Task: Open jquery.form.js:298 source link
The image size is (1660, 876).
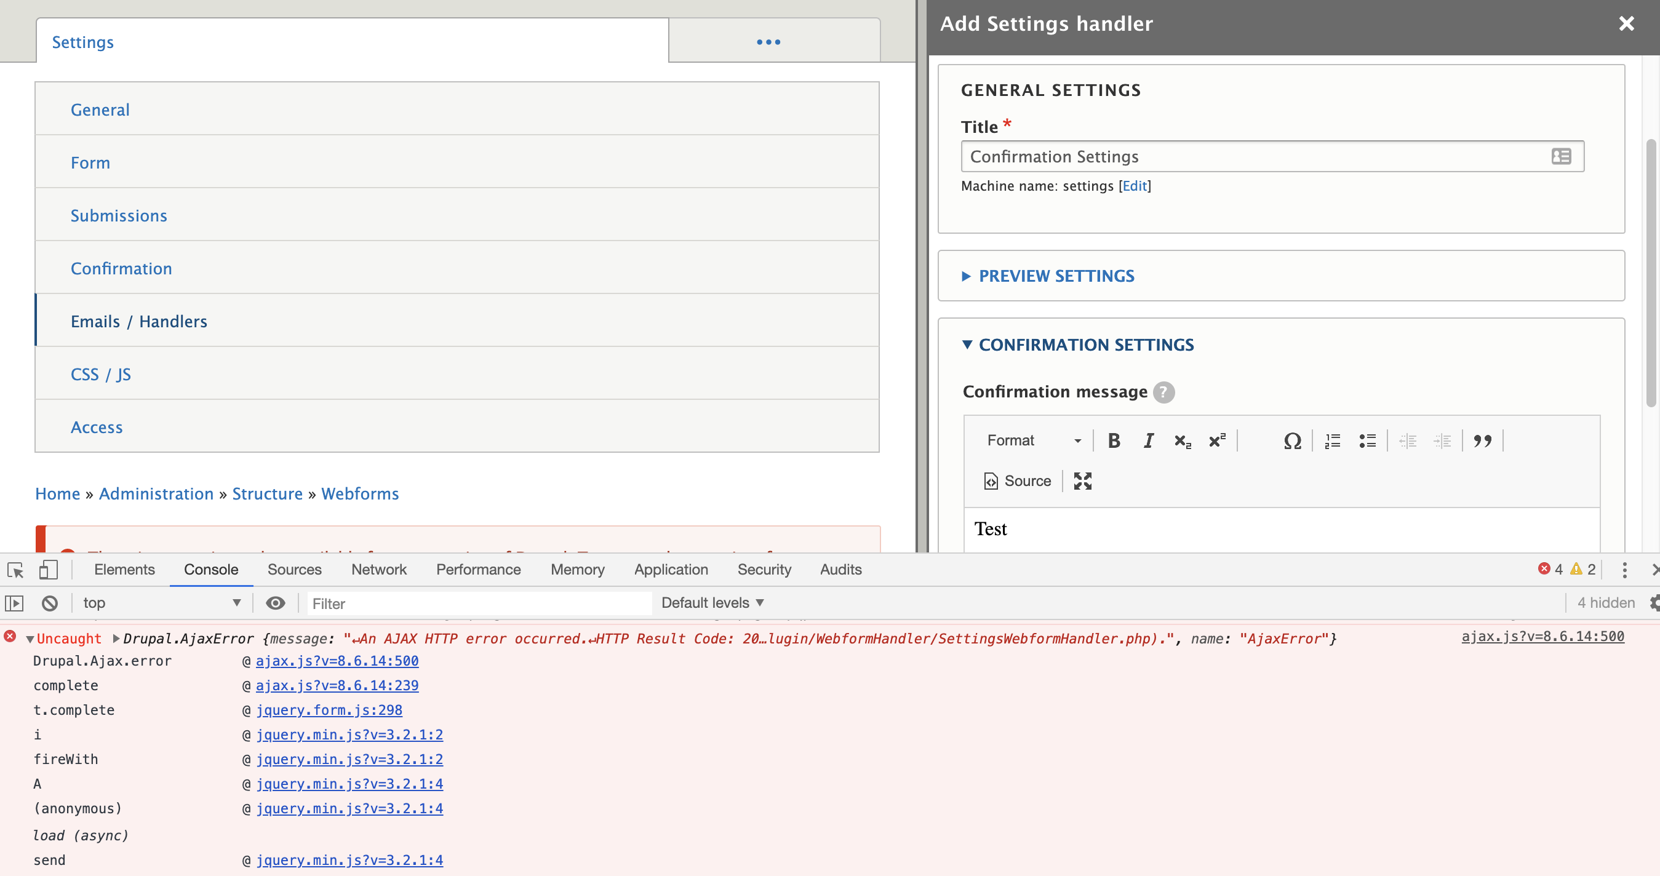Action: pyautogui.click(x=329, y=711)
